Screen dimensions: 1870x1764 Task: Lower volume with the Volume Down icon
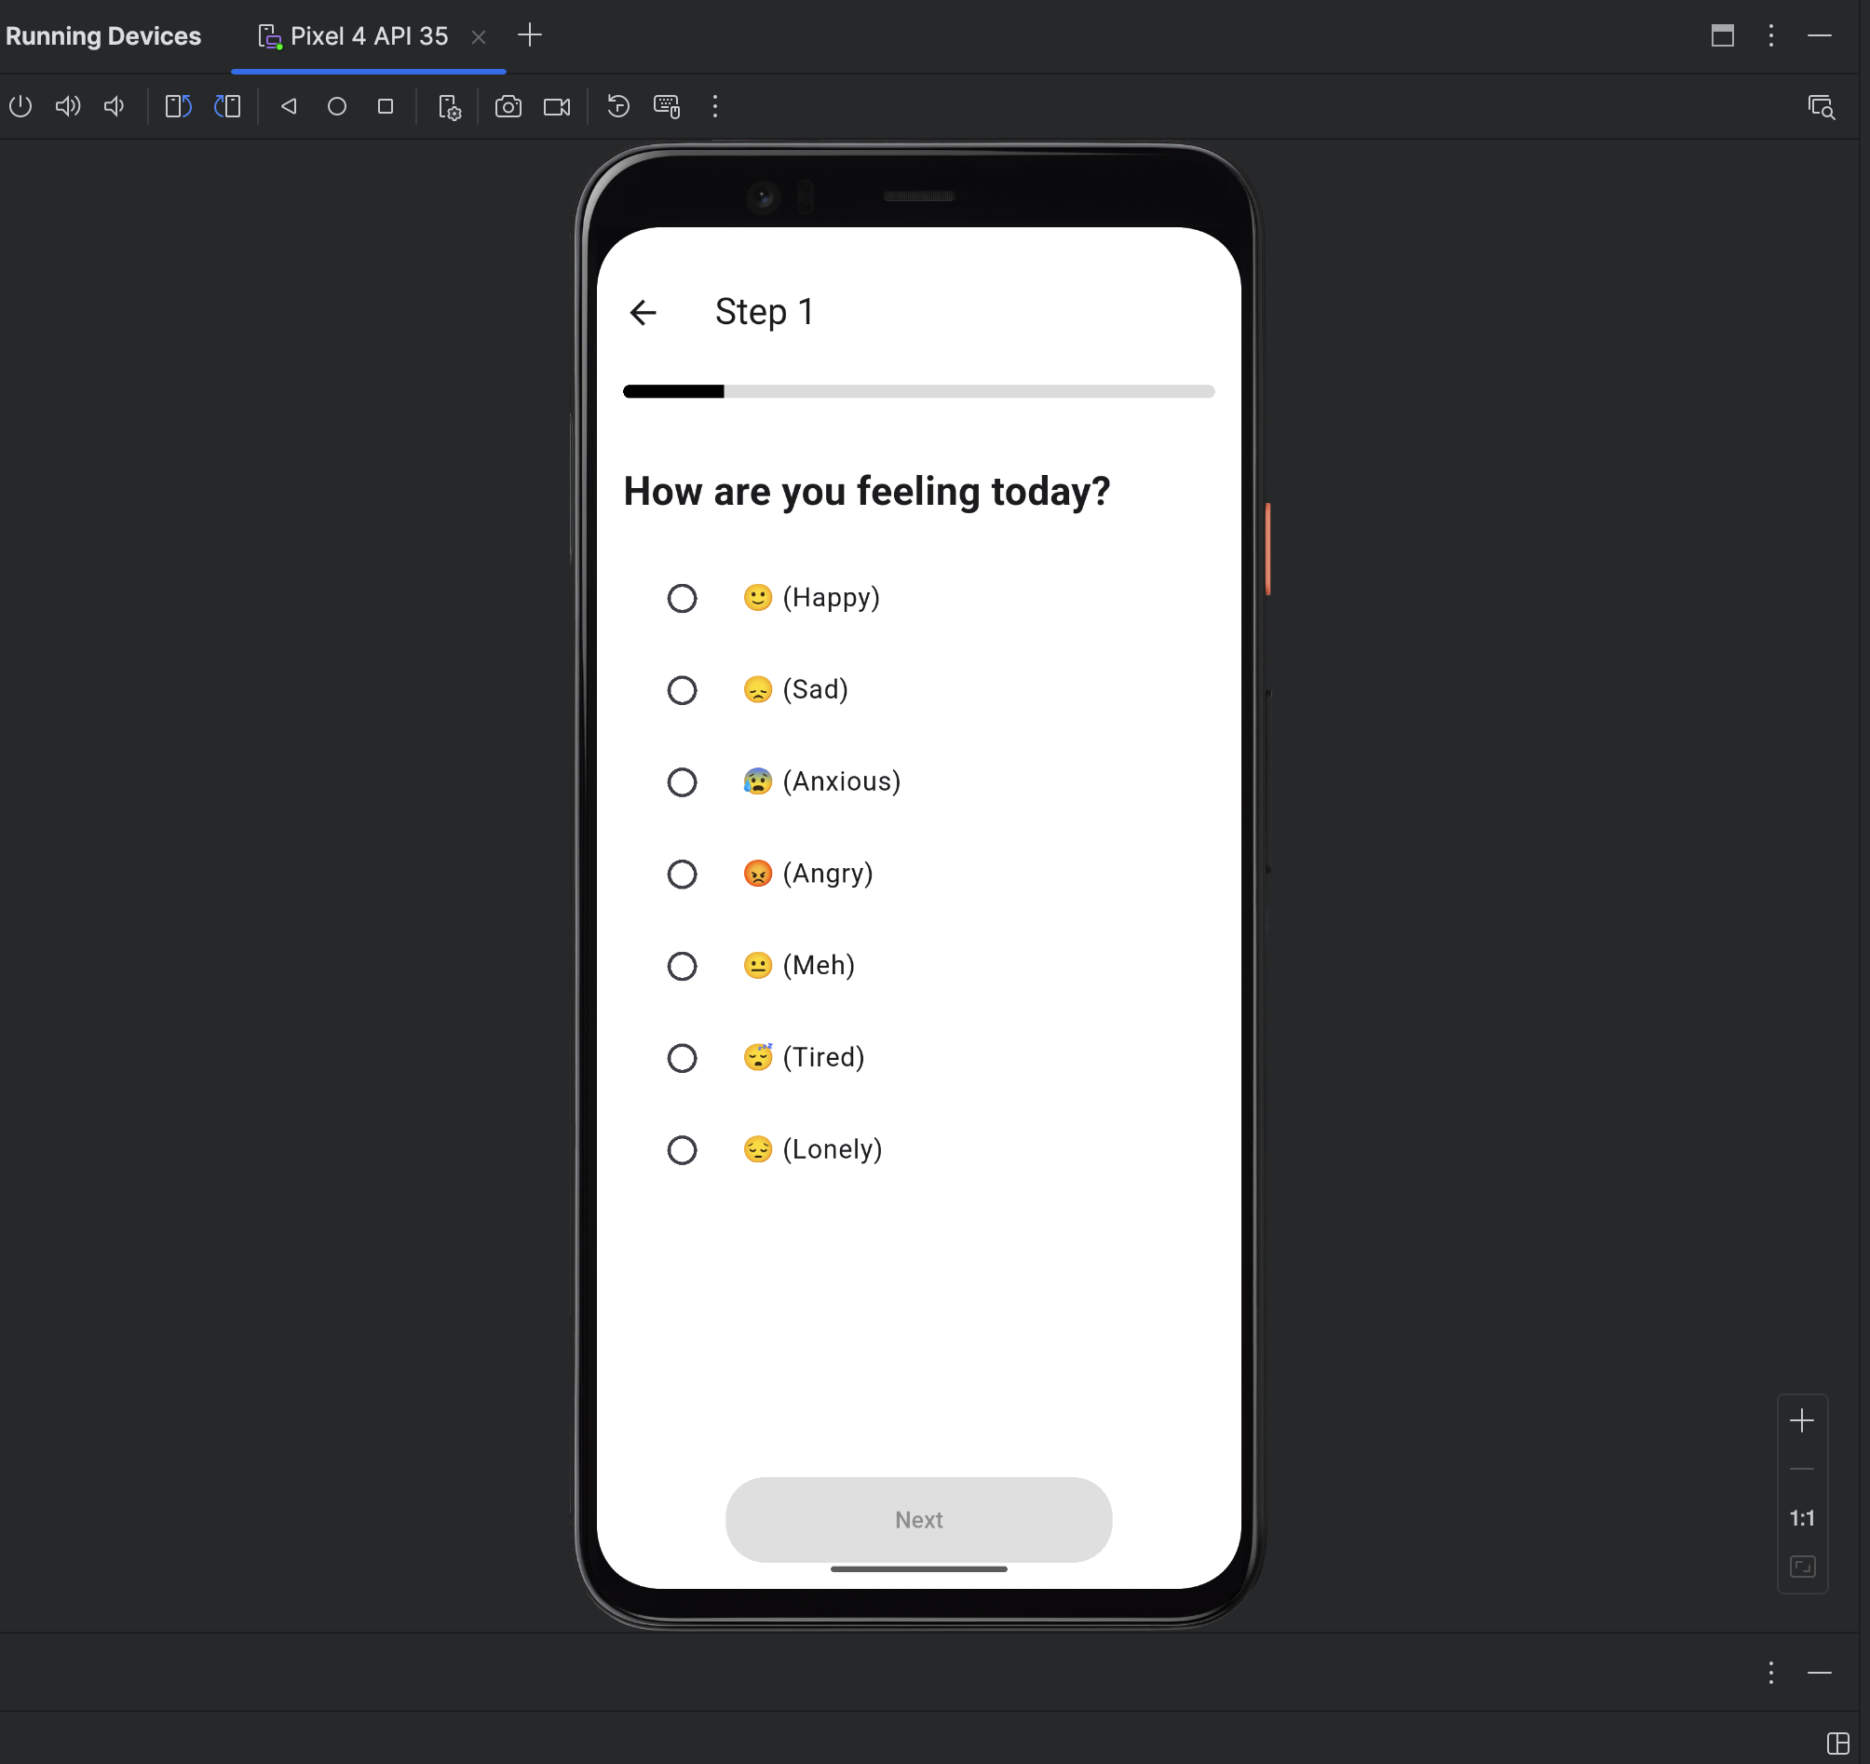point(115,106)
